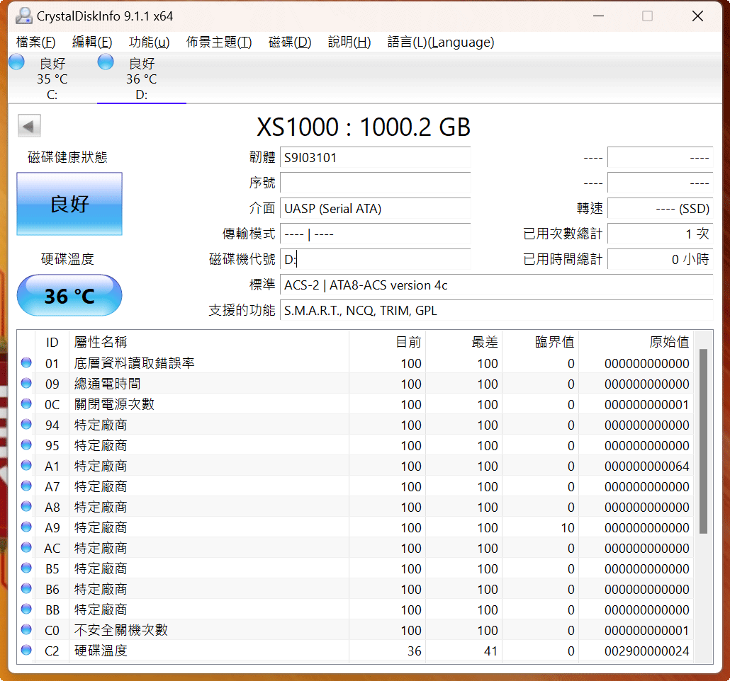The width and height of the screenshot is (730, 681).
Task: Click the status orb for attribute A1
Action: click(26, 464)
